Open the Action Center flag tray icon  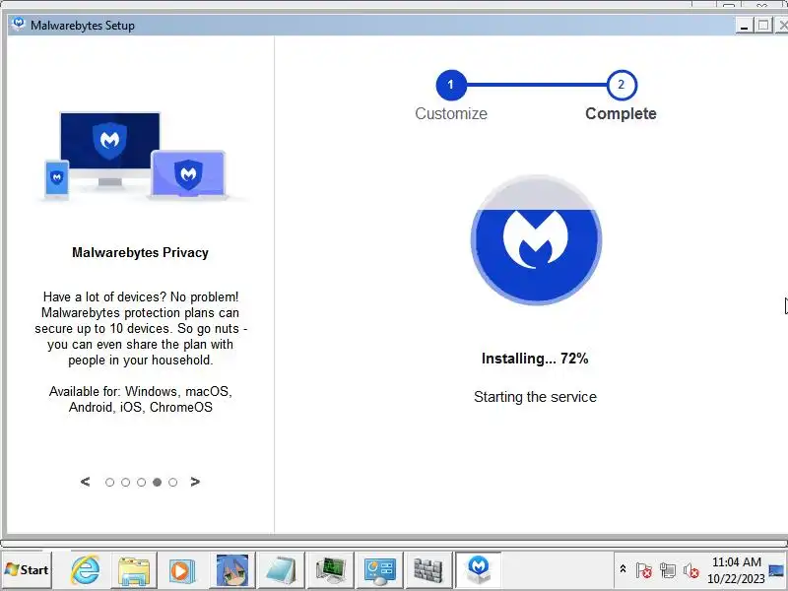[643, 570]
